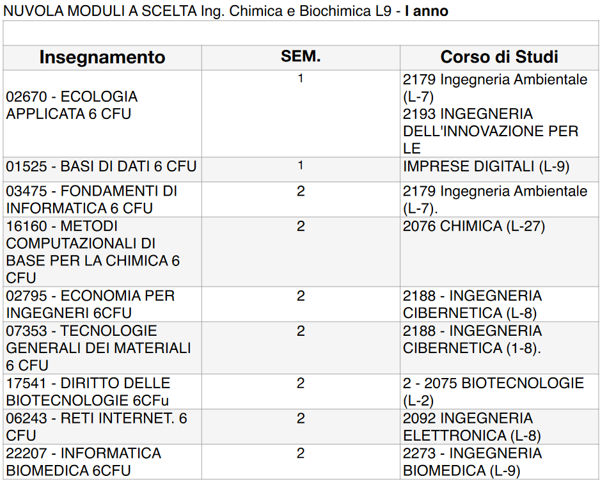Click the SEM. column header
Viewport: 600px width, 481px height.
tap(301, 57)
